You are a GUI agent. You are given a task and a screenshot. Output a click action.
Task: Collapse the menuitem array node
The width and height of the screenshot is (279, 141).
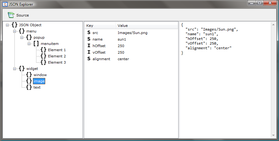pyautogui.click(x=29, y=44)
